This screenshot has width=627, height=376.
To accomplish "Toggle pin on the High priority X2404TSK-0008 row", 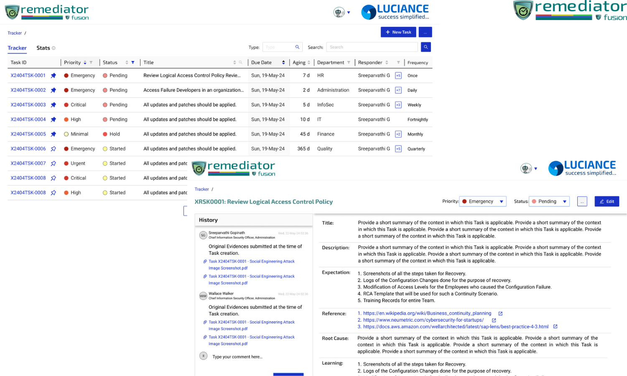I will (53, 193).
